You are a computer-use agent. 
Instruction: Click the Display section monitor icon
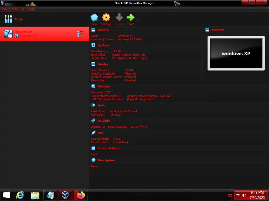(93, 64)
